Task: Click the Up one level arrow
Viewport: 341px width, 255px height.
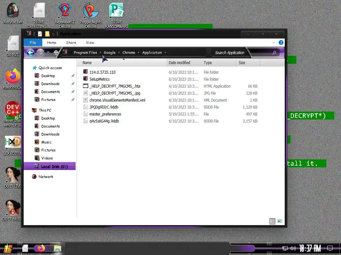Action: 56,52
